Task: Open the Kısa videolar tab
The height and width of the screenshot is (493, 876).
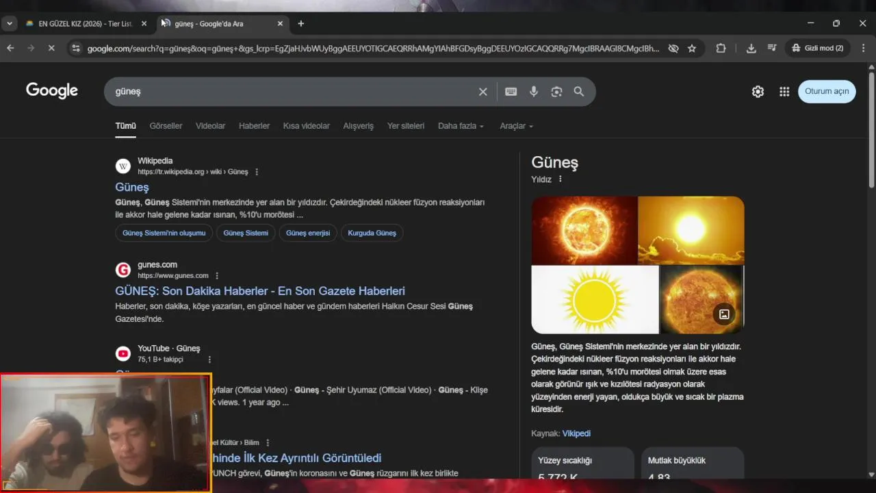Action: point(306,126)
